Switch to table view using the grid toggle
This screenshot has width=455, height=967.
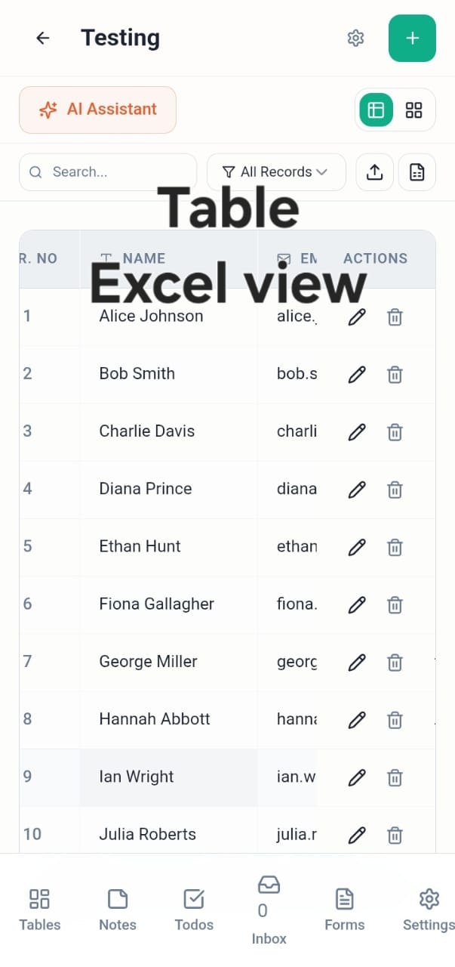pyautogui.click(x=375, y=110)
